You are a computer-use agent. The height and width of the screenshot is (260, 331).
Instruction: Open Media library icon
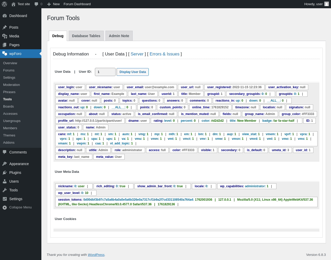5,36
